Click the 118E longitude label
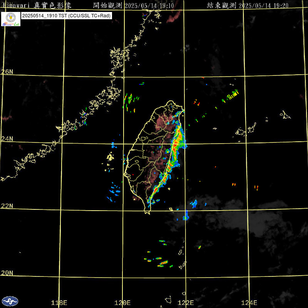The height and width of the screenshot is (308, 308). [x=59, y=303]
